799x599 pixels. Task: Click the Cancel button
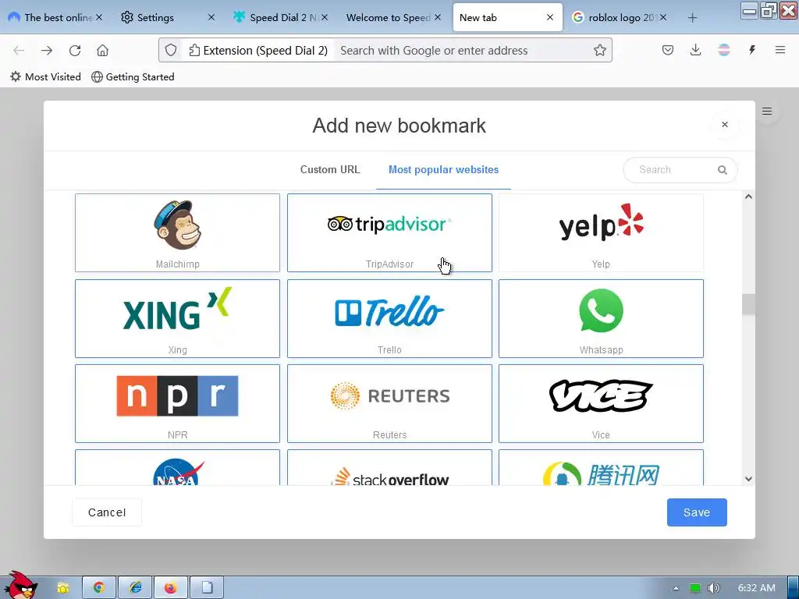(107, 512)
